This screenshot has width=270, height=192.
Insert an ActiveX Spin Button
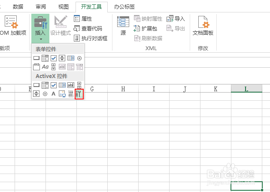(x=36, y=94)
